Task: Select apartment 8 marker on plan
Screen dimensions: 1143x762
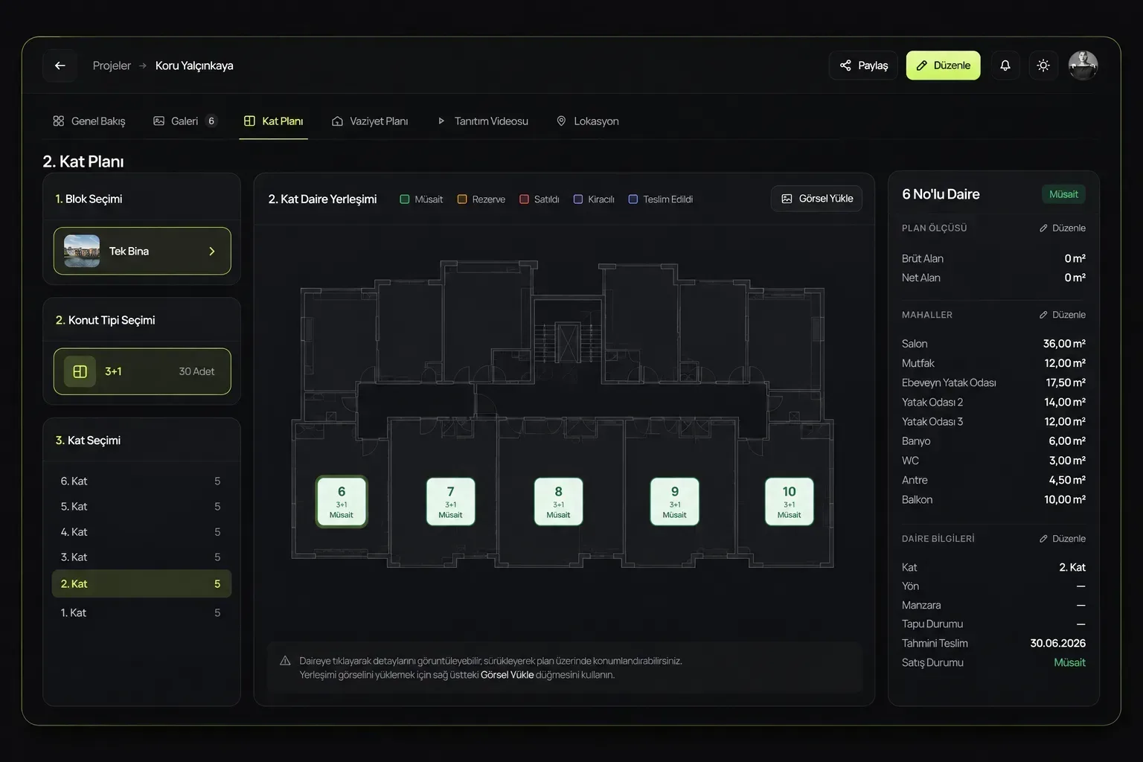Action: pos(558,502)
